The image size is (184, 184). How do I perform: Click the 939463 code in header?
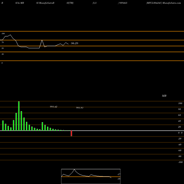pyautogui.click(x=123, y=3)
